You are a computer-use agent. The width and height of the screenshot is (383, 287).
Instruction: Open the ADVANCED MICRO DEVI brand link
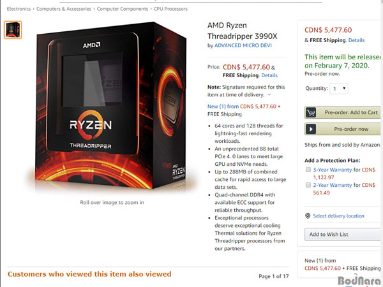point(243,45)
